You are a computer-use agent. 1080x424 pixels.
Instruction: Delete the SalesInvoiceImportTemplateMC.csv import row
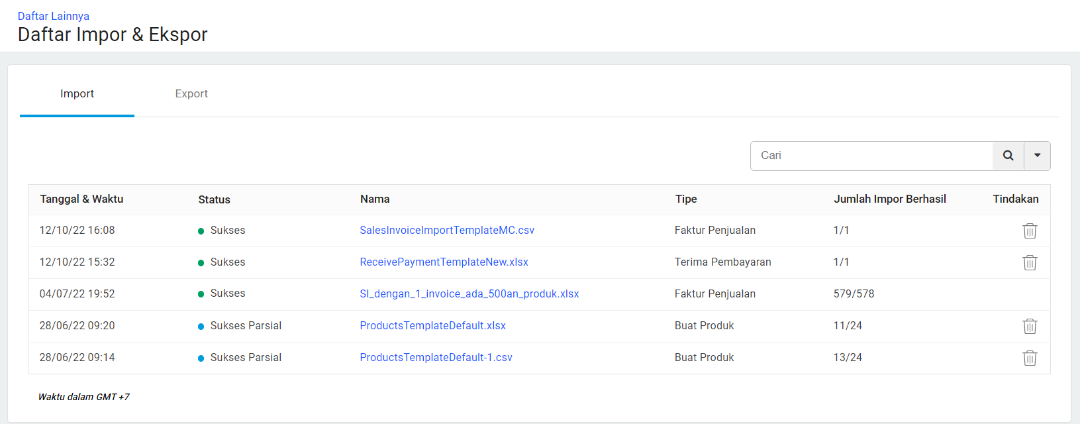[x=1030, y=231]
